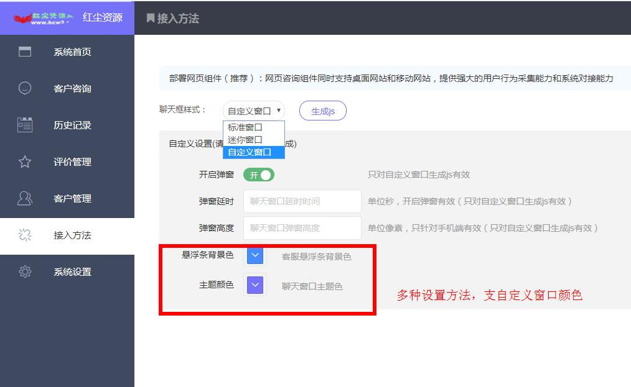The height and width of the screenshot is (387, 631).
Task: Click the bookmark icon in the header
Action: 151,18
